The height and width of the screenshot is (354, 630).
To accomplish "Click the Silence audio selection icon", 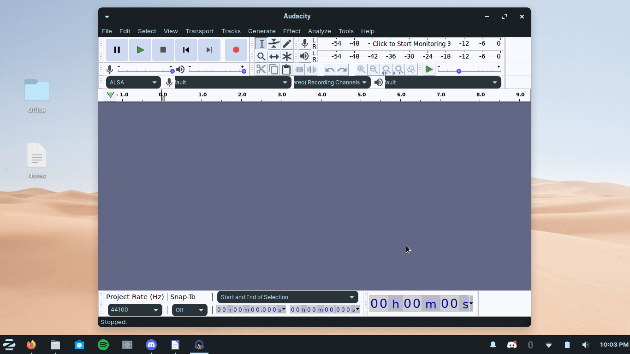I will point(312,70).
